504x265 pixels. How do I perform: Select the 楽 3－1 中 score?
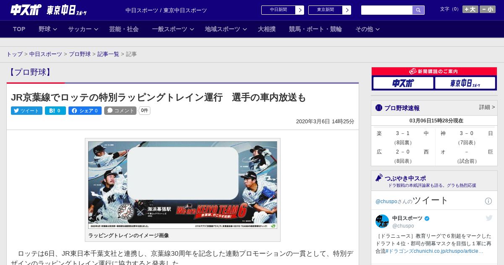(403, 133)
